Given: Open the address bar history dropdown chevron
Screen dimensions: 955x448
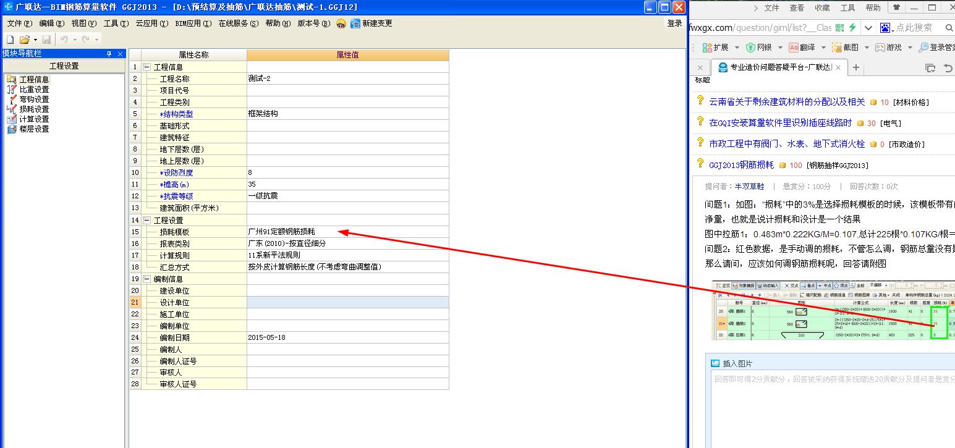Looking at the screenshot, I should pos(868,28).
